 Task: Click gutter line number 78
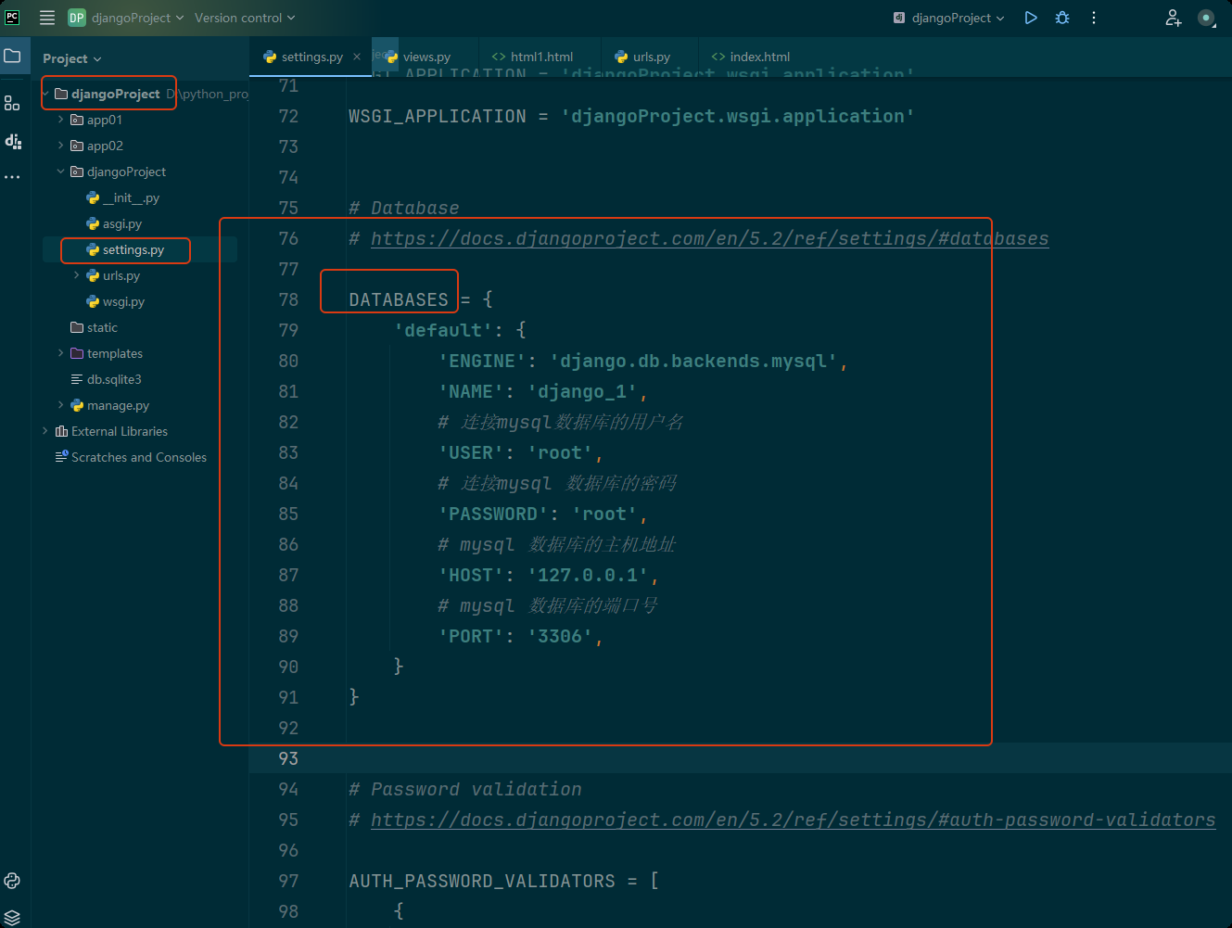pyautogui.click(x=288, y=299)
